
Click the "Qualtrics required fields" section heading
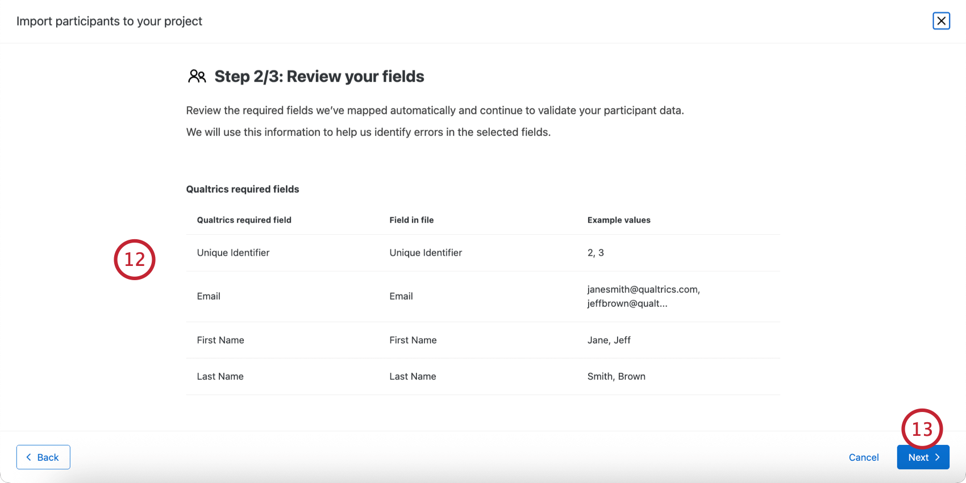click(x=243, y=189)
